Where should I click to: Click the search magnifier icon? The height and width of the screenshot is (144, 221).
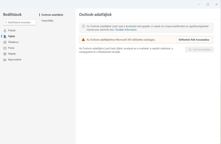tap(6, 22)
